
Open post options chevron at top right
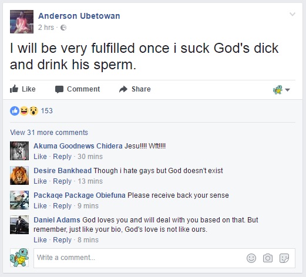[x=292, y=14]
